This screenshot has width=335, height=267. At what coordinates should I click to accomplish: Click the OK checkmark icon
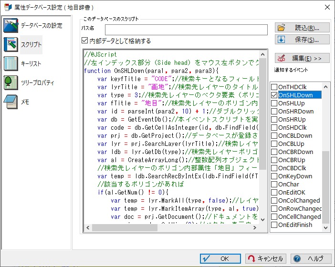point(206,259)
